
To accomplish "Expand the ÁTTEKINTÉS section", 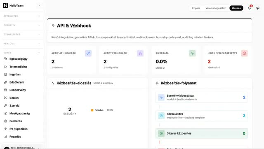I will point(21,16).
